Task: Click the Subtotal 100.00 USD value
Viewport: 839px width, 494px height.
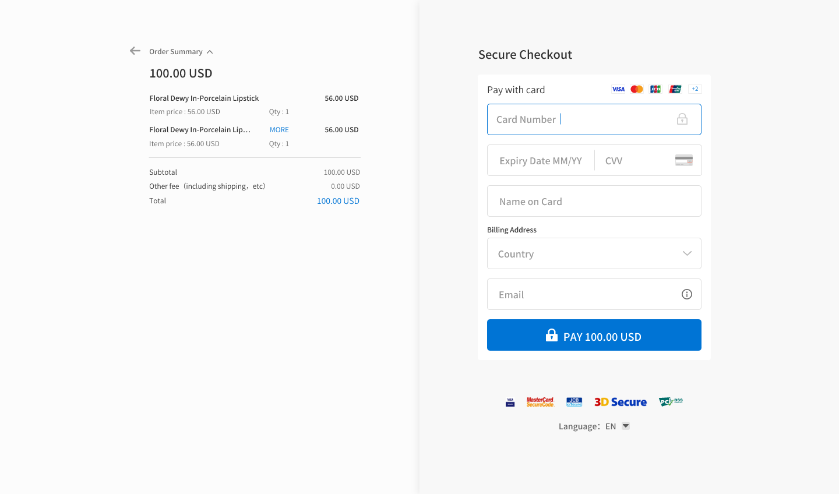Action: coord(342,172)
